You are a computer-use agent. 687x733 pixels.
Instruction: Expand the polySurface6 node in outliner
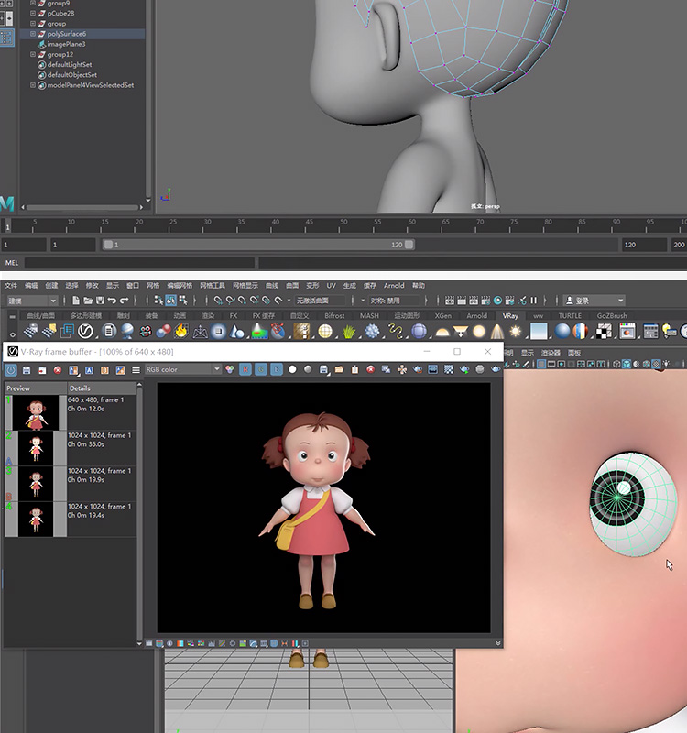point(33,34)
